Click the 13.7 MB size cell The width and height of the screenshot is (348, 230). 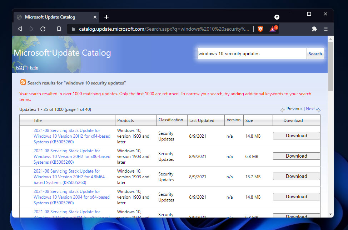(253, 177)
